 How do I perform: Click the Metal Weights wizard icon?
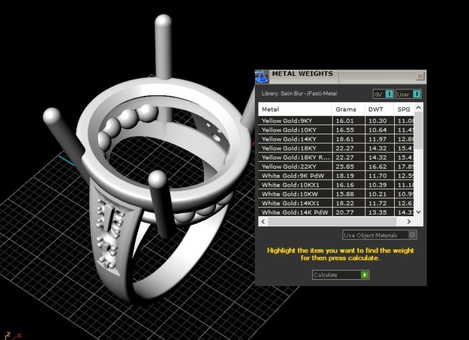click(262, 77)
